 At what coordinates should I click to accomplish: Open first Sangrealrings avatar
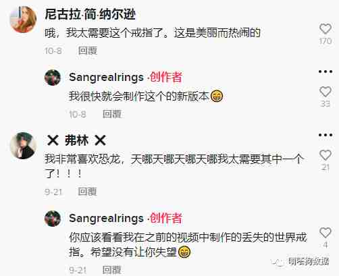[53, 78]
